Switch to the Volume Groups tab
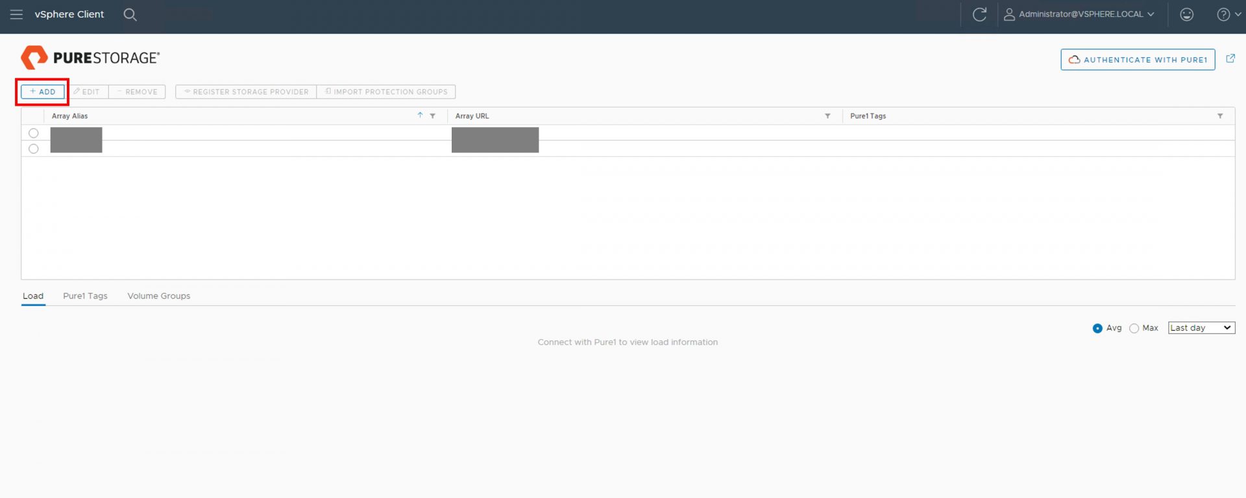1246x498 pixels. click(158, 296)
